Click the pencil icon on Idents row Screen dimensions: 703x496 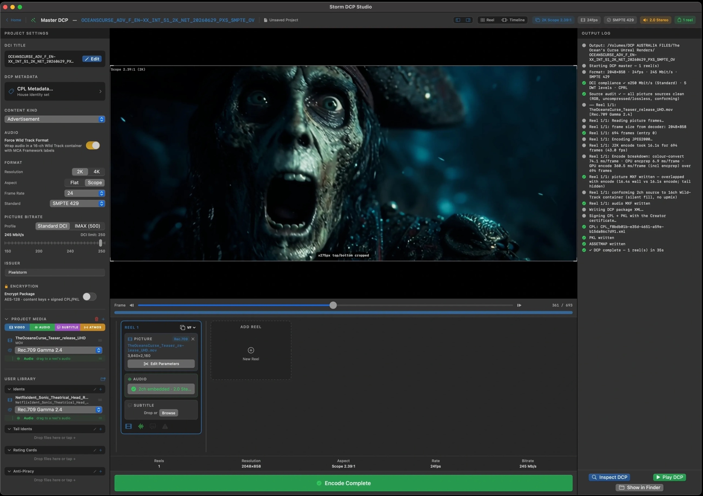pos(95,389)
